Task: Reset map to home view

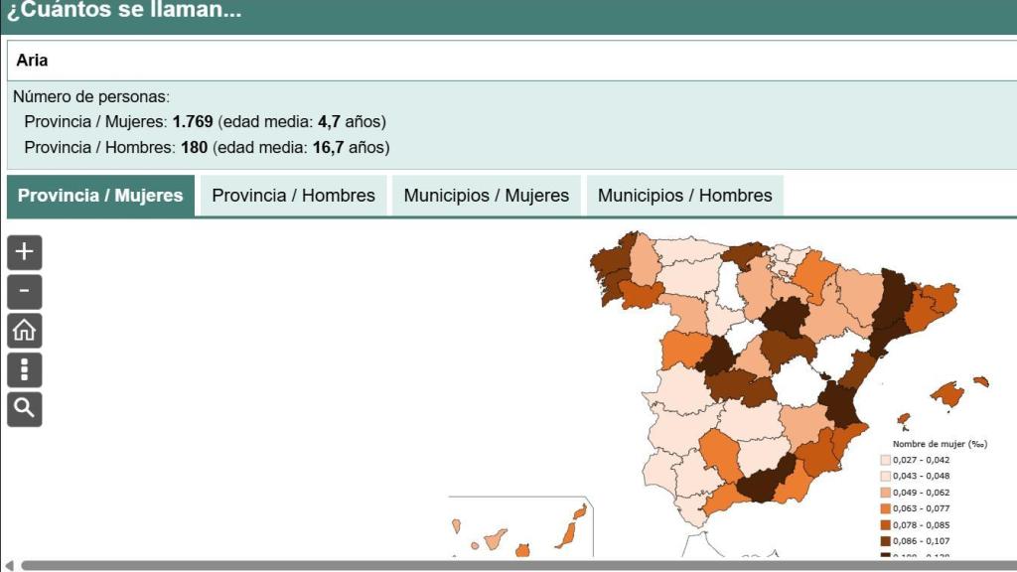Action: click(25, 331)
